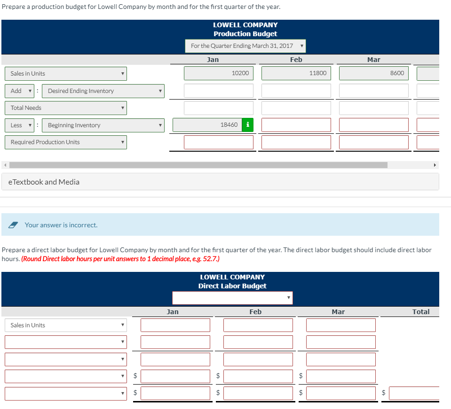
Task: Open the direct labor 'Sales in Units' dropdown
Action: tap(65, 325)
